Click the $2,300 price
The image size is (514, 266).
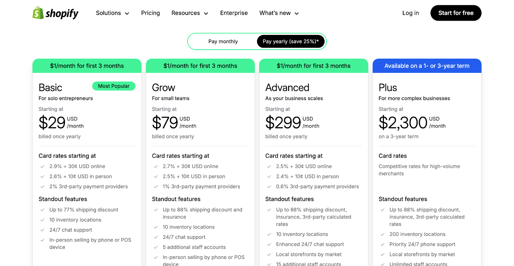coord(403,123)
